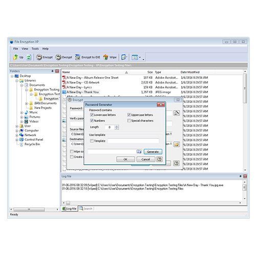The height and width of the screenshot is (256, 256).
Task: Click the Generate button
Action: 153,152
